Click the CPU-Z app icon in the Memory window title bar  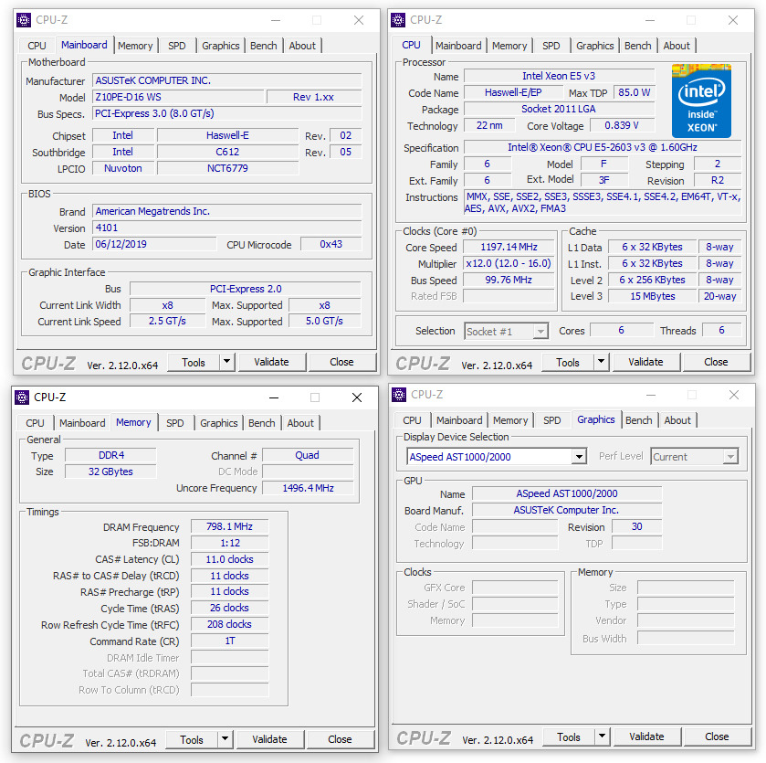(22, 397)
